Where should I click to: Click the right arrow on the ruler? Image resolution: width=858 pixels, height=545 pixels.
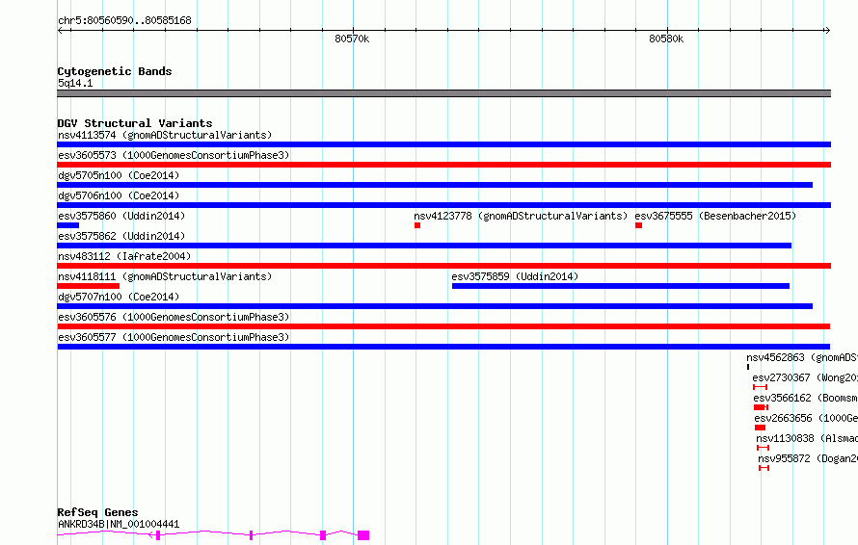pyautogui.click(x=827, y=31)
